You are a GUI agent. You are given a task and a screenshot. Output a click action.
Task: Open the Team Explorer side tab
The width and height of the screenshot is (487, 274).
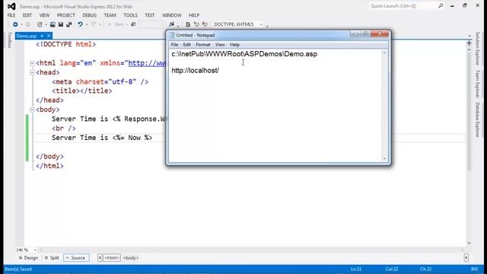click(x=477, y=84)
